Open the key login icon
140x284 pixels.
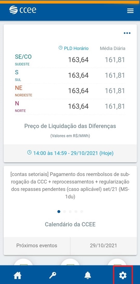coord(53,275)
